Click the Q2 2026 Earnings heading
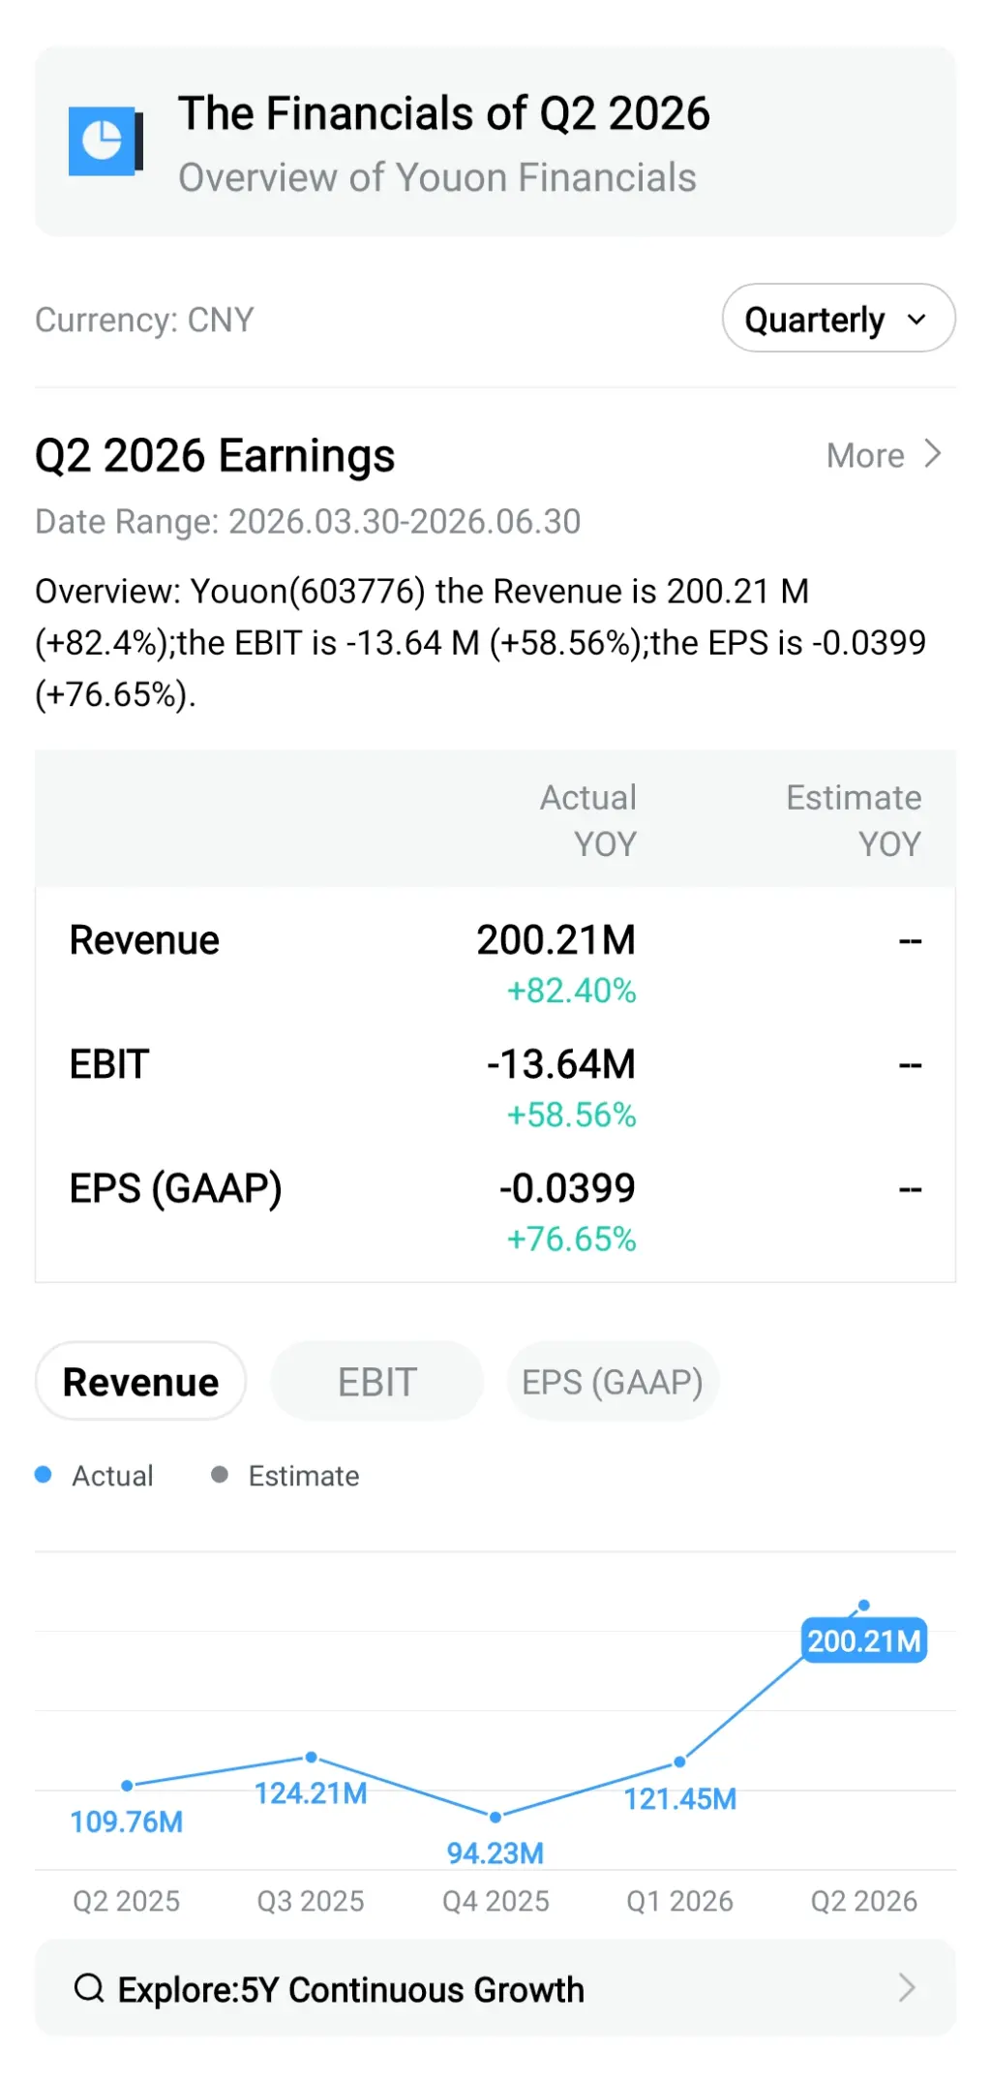This screenshot has width=991, height=2082. (x=215, y=456)
